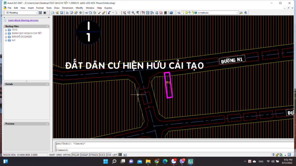The height and width of the screenshot is (166, 296).
Task: Open the Tool Palettes window icon
Action: click(x=152, y=13)
